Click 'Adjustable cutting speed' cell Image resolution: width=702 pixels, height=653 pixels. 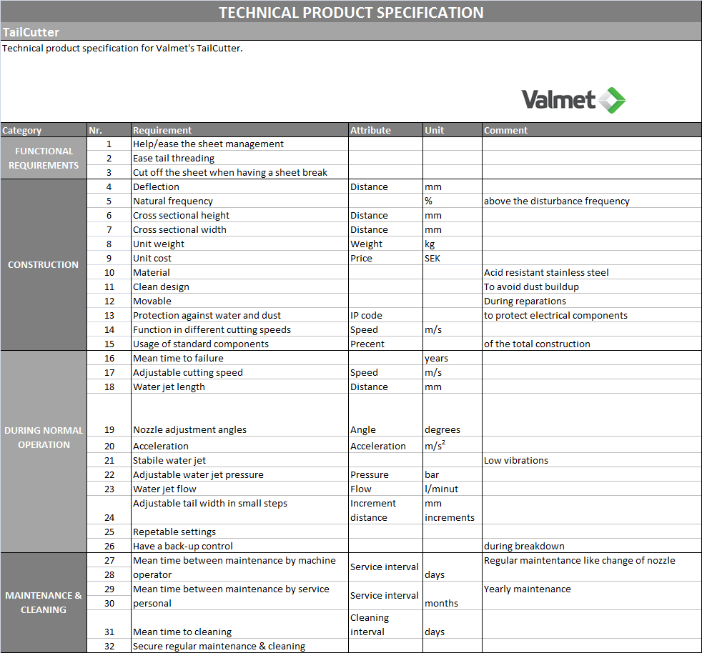point(239,373)
